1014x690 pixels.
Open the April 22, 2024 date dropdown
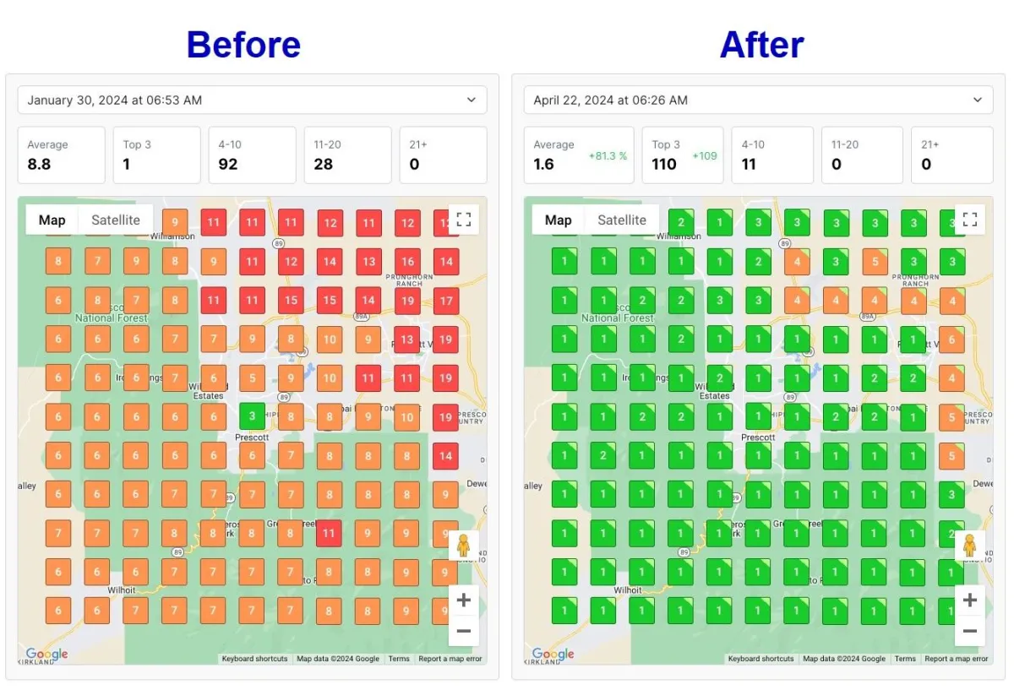click(x=758, y=100)
